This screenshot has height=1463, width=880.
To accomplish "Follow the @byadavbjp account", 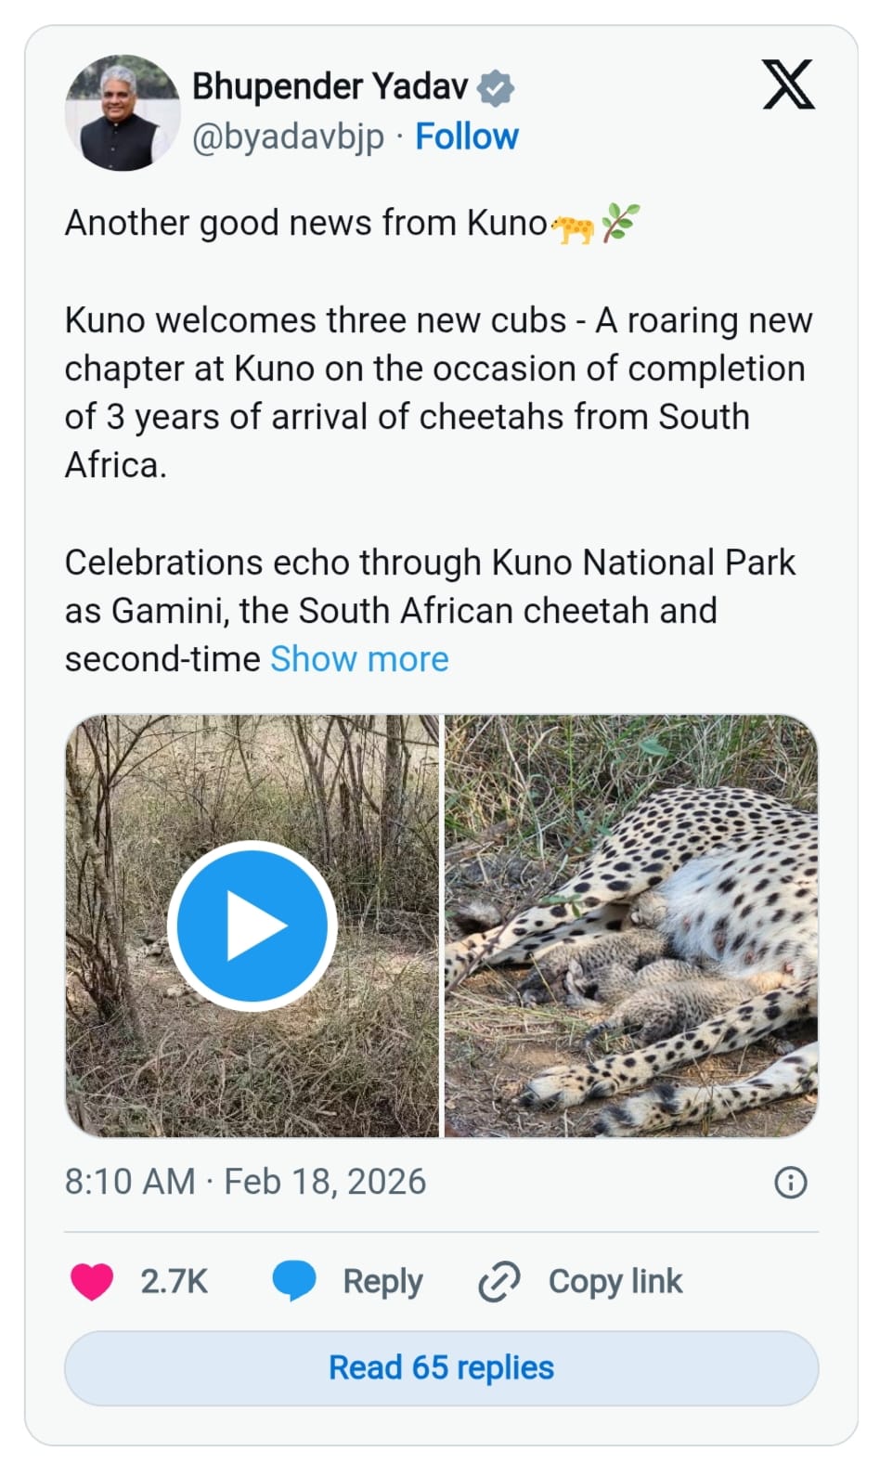I will [x=467, y=136].
